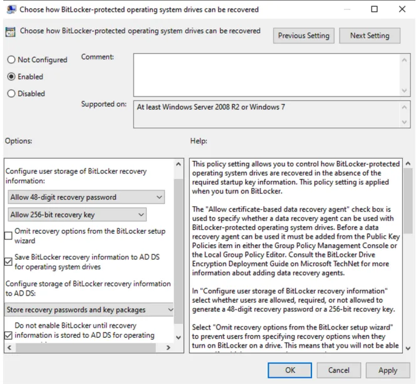Click the Help text starting 'This policy setting allows'
Viewport: 416px width, 384px height.
pos(296,177)
